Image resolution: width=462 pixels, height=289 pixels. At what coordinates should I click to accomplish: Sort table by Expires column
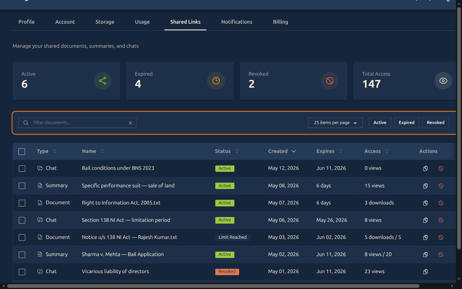329,151
